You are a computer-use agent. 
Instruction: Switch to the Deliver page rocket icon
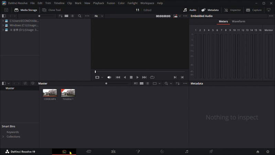(211, 152)
